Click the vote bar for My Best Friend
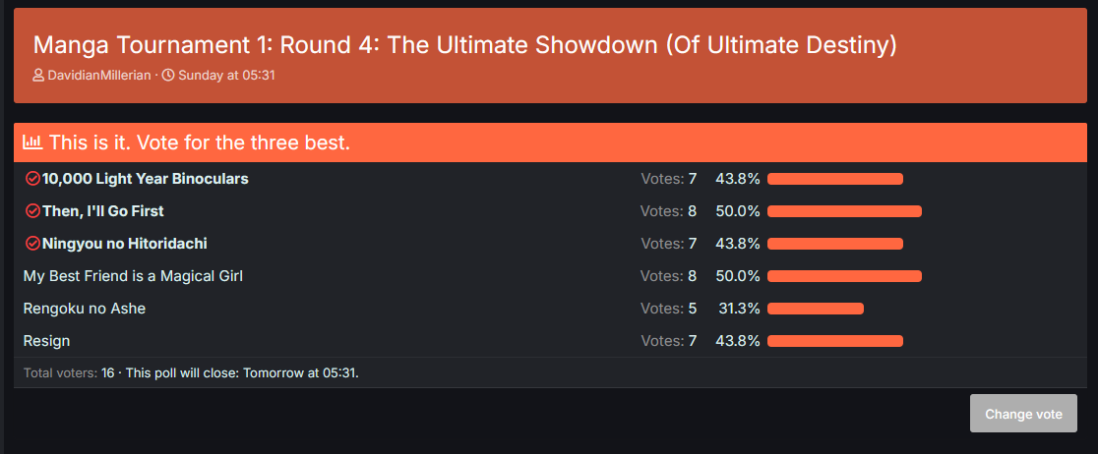This screenshot has width=1098, height=454. point(844,276)
